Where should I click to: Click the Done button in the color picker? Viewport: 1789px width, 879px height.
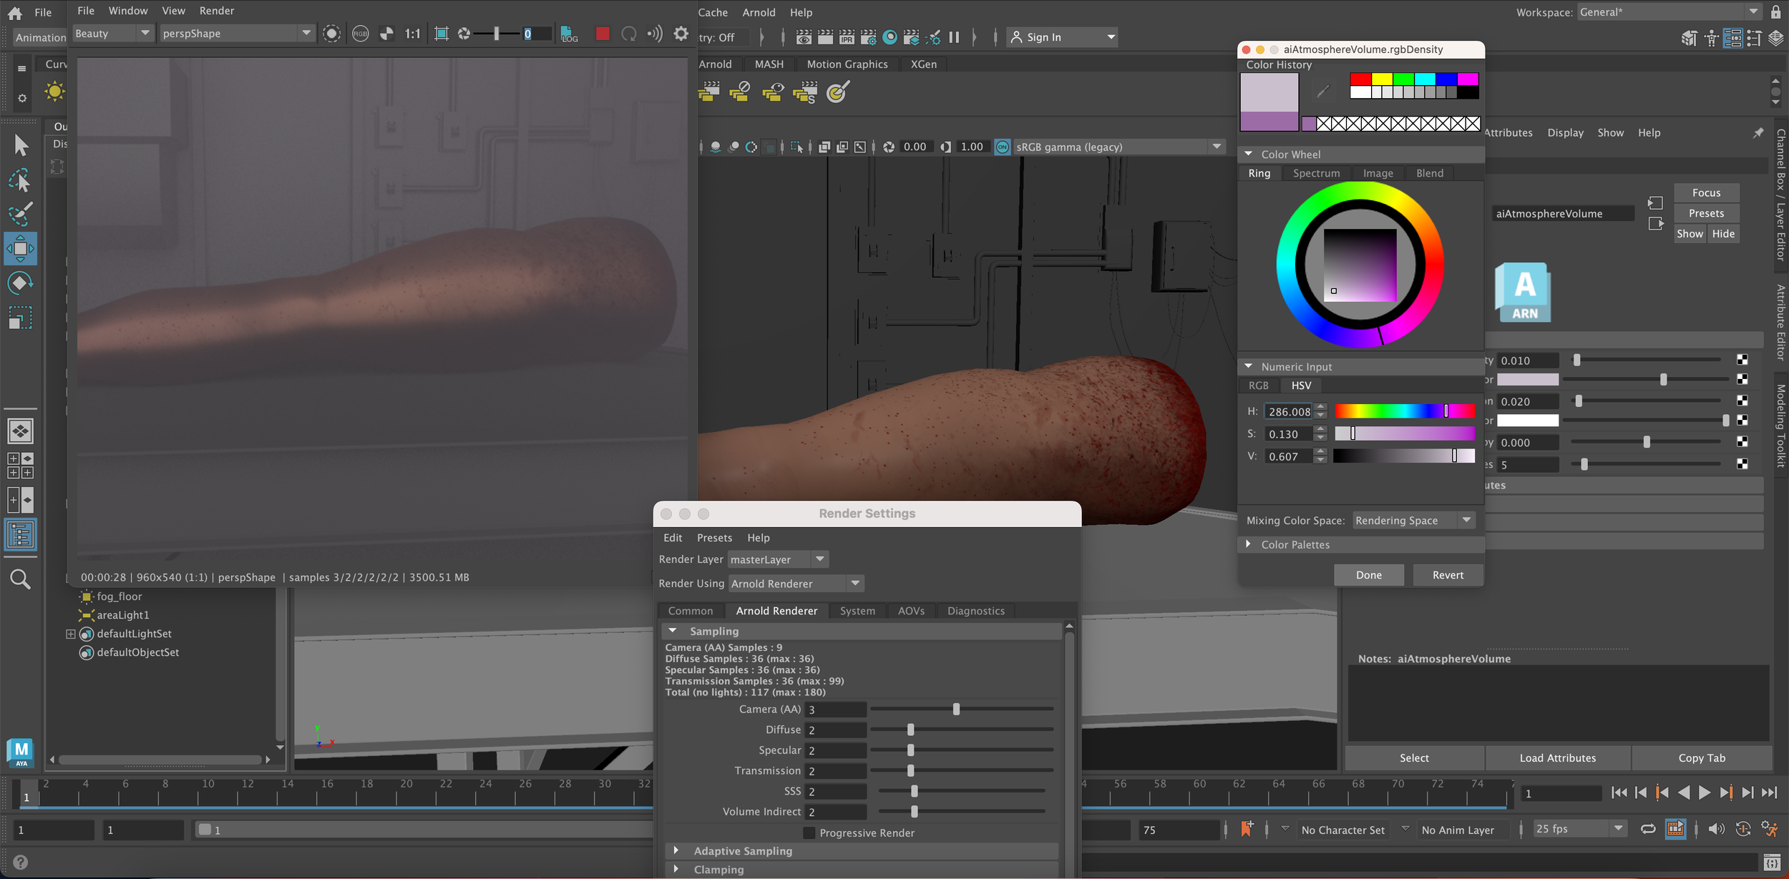click(x=1368, y=575)
